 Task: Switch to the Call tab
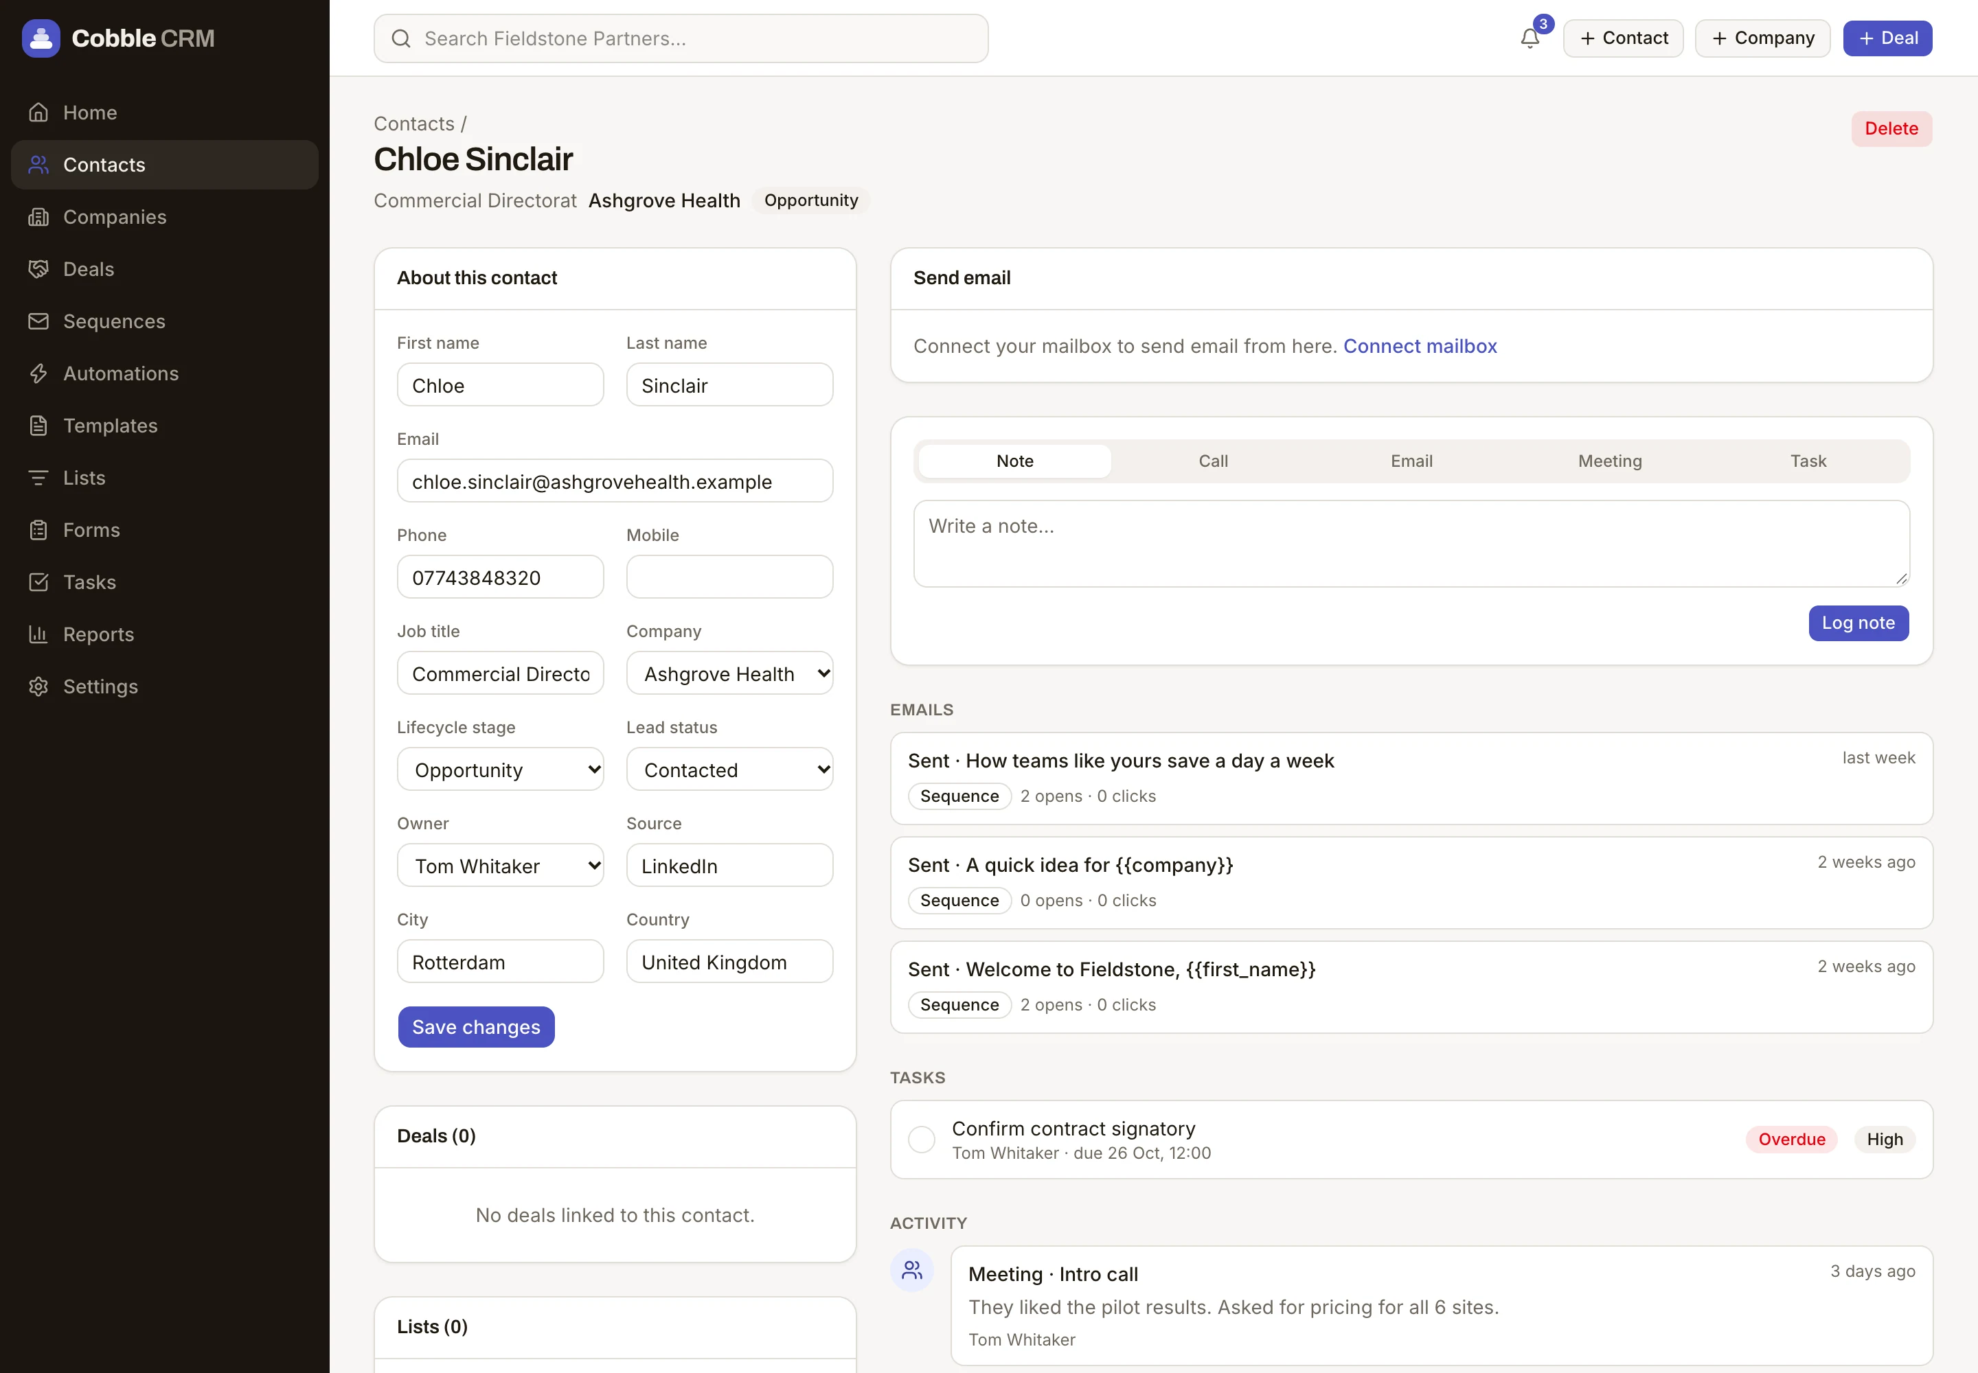pos(1213,461)
